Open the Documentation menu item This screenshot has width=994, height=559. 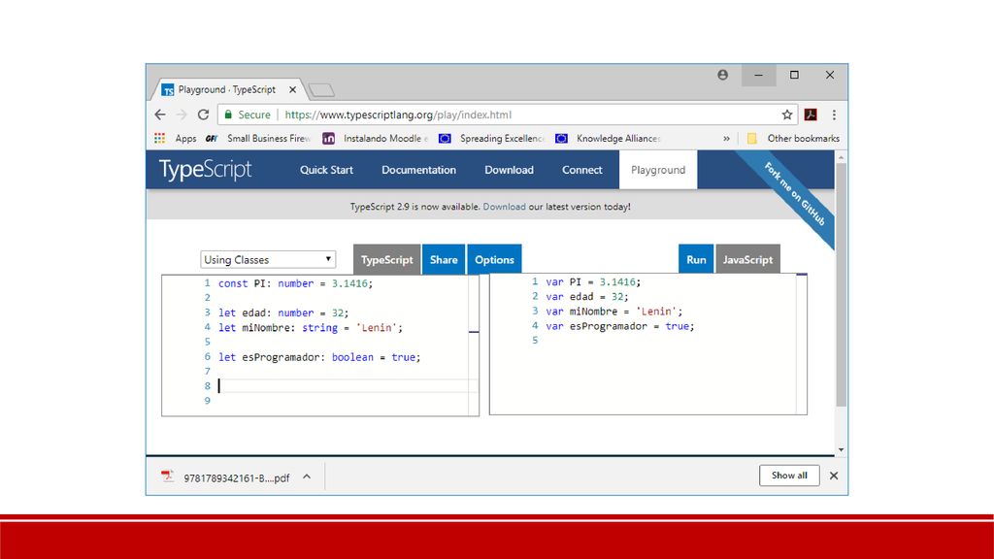[x=418, y=170]
